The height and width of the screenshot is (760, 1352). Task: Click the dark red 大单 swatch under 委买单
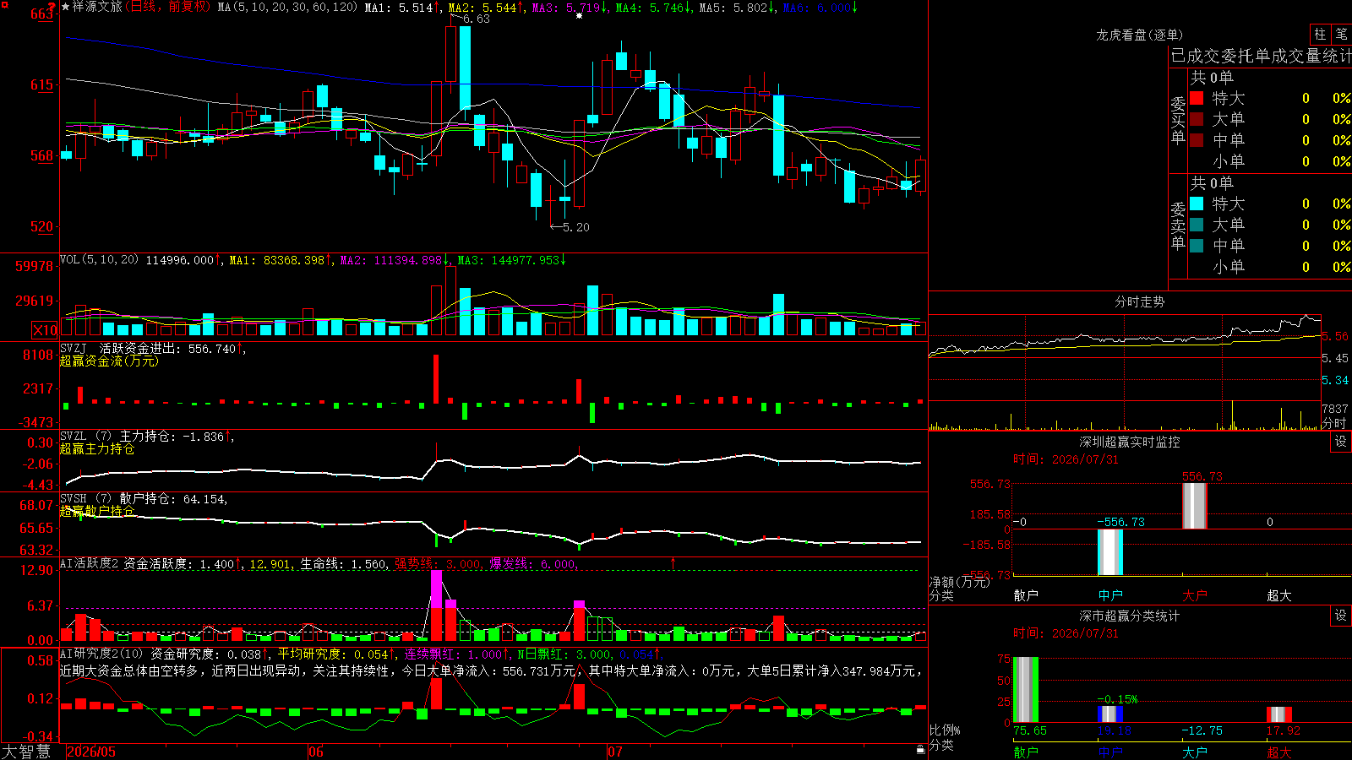[1197, 119]
